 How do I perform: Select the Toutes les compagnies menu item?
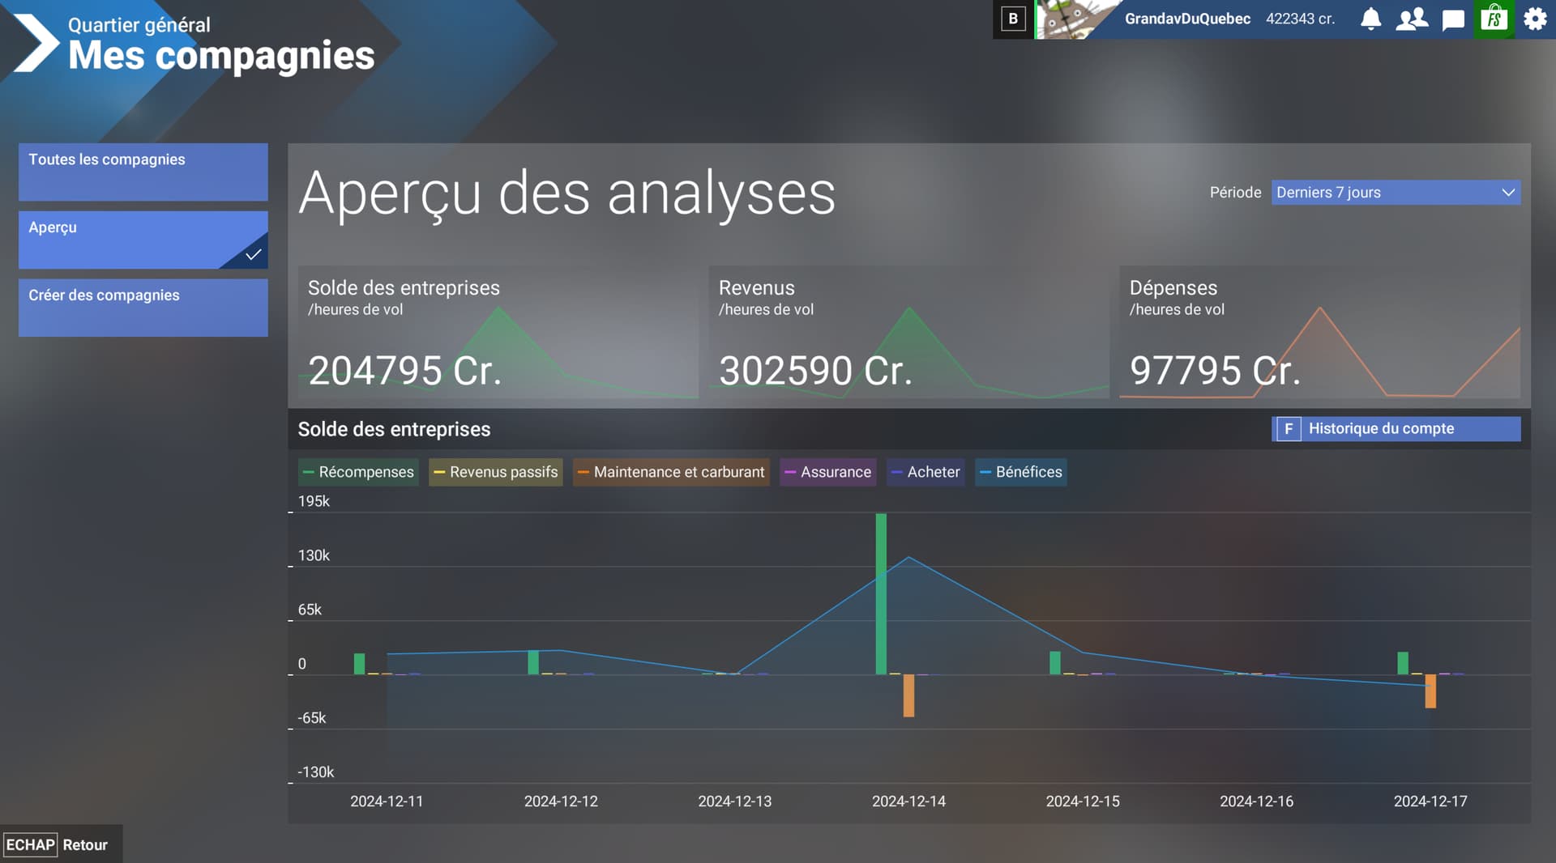[143, 172]
